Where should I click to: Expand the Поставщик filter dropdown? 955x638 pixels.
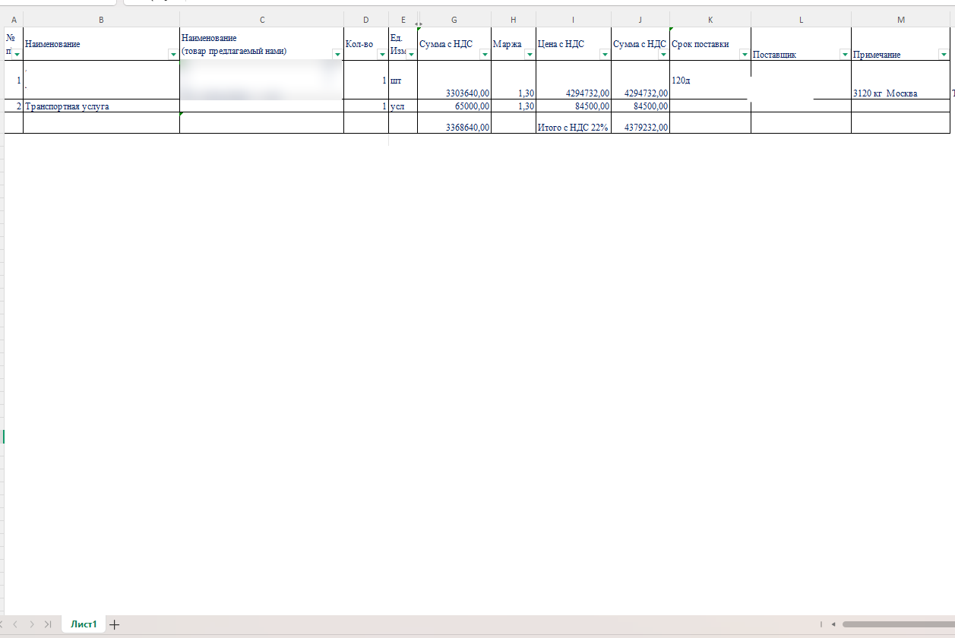pos(844,54)
